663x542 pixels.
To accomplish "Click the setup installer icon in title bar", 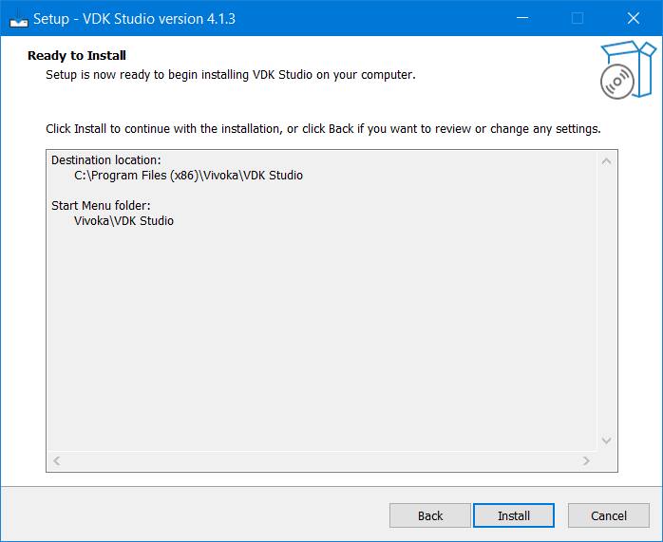I will pyautogui.click(x=18, y=18).
